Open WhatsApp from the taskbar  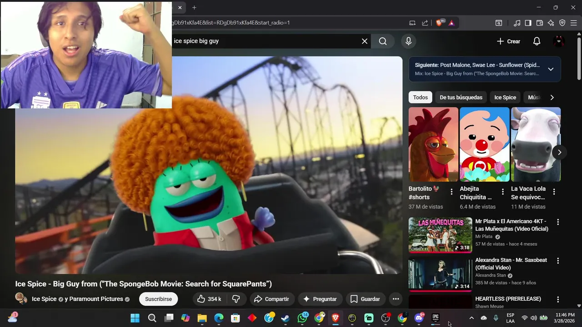(x=302, y=318)
